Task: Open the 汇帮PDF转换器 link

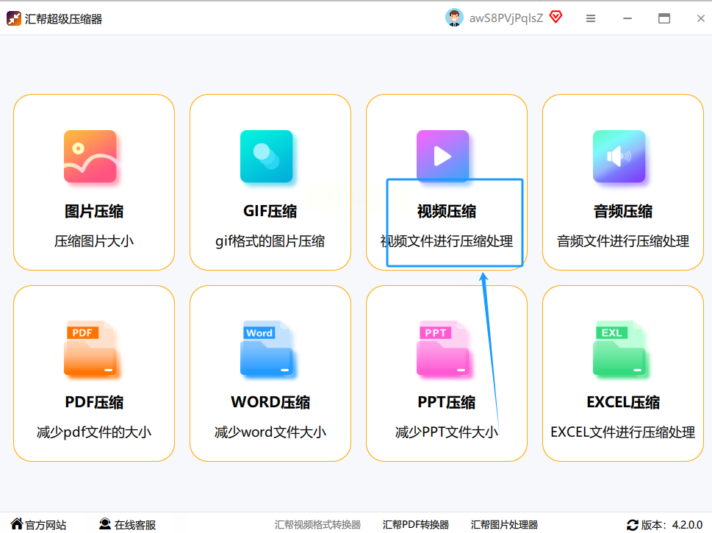Action: [x=415, y=525]
